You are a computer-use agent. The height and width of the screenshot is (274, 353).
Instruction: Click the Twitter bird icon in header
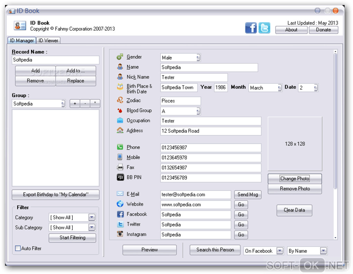click(x=264, y=28)
